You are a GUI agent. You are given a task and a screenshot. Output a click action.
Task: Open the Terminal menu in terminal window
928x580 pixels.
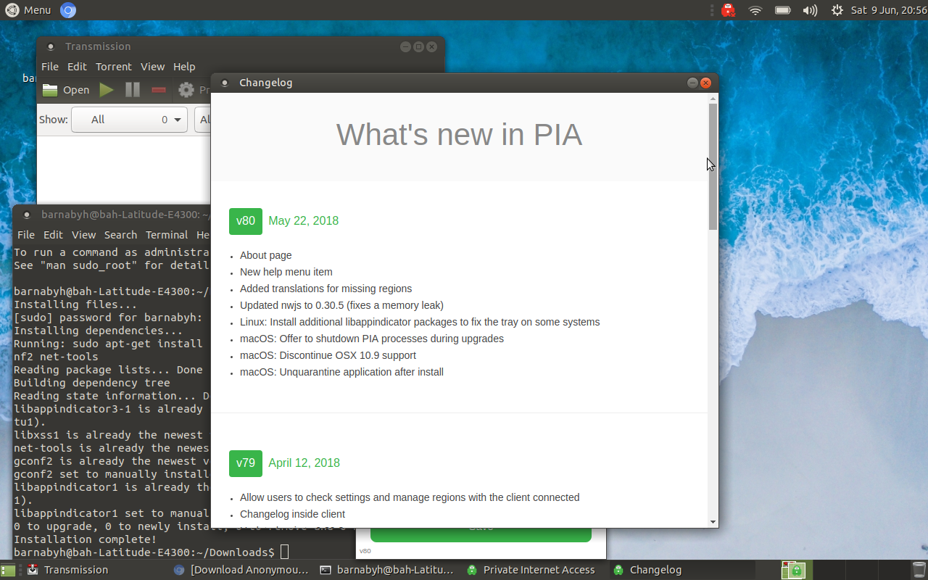tap(167, 235)
